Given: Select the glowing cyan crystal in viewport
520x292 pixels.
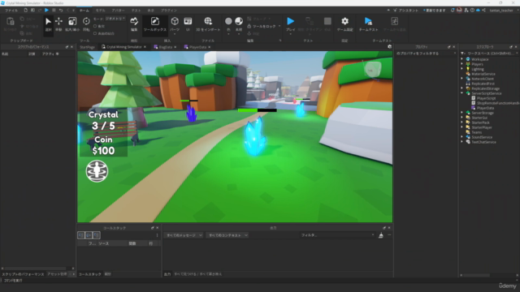Looking at the screenshot, I should point(254,137).
